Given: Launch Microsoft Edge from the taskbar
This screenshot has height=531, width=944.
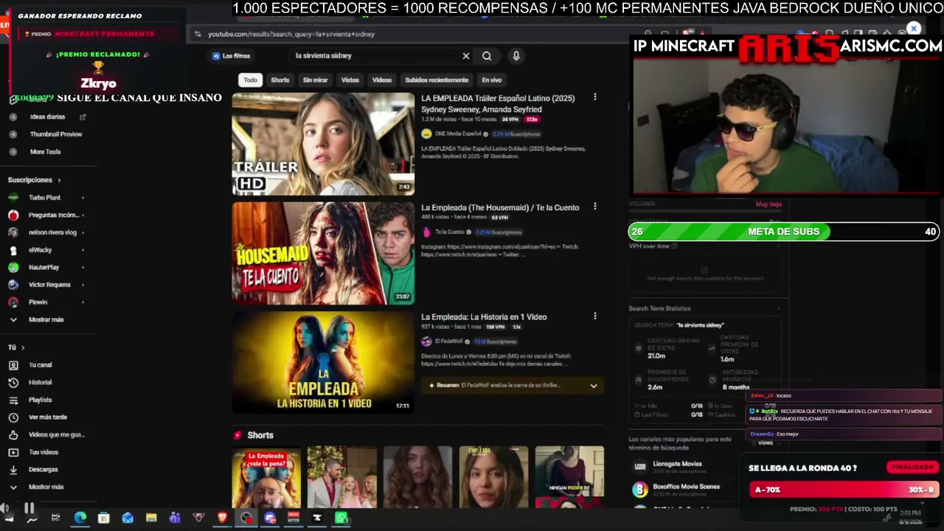Looking at the screenshot, I should pyautogui.click(x=80, y=518).
